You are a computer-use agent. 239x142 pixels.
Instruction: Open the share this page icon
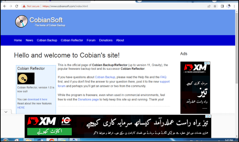click(209, 6)
